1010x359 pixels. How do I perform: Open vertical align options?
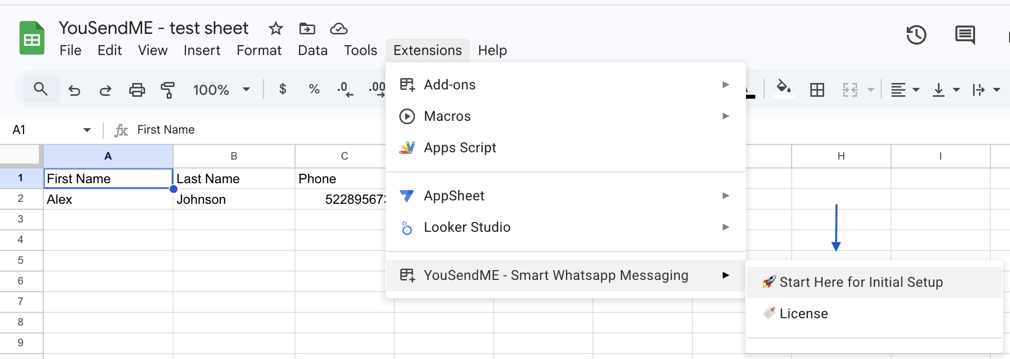point(938,90)
